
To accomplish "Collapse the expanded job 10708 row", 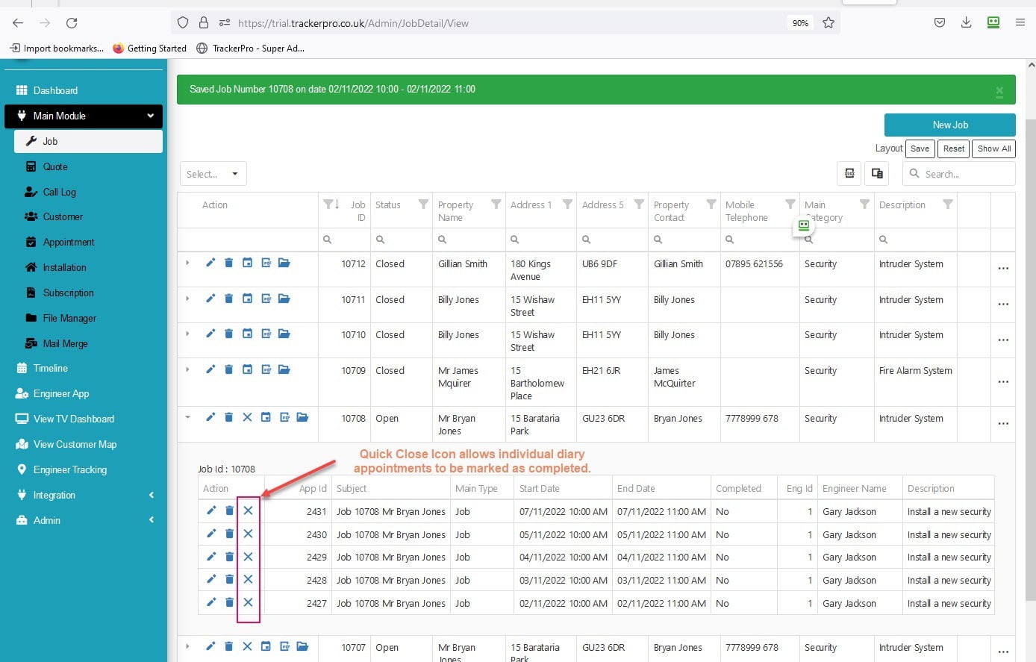I will 187,417.
